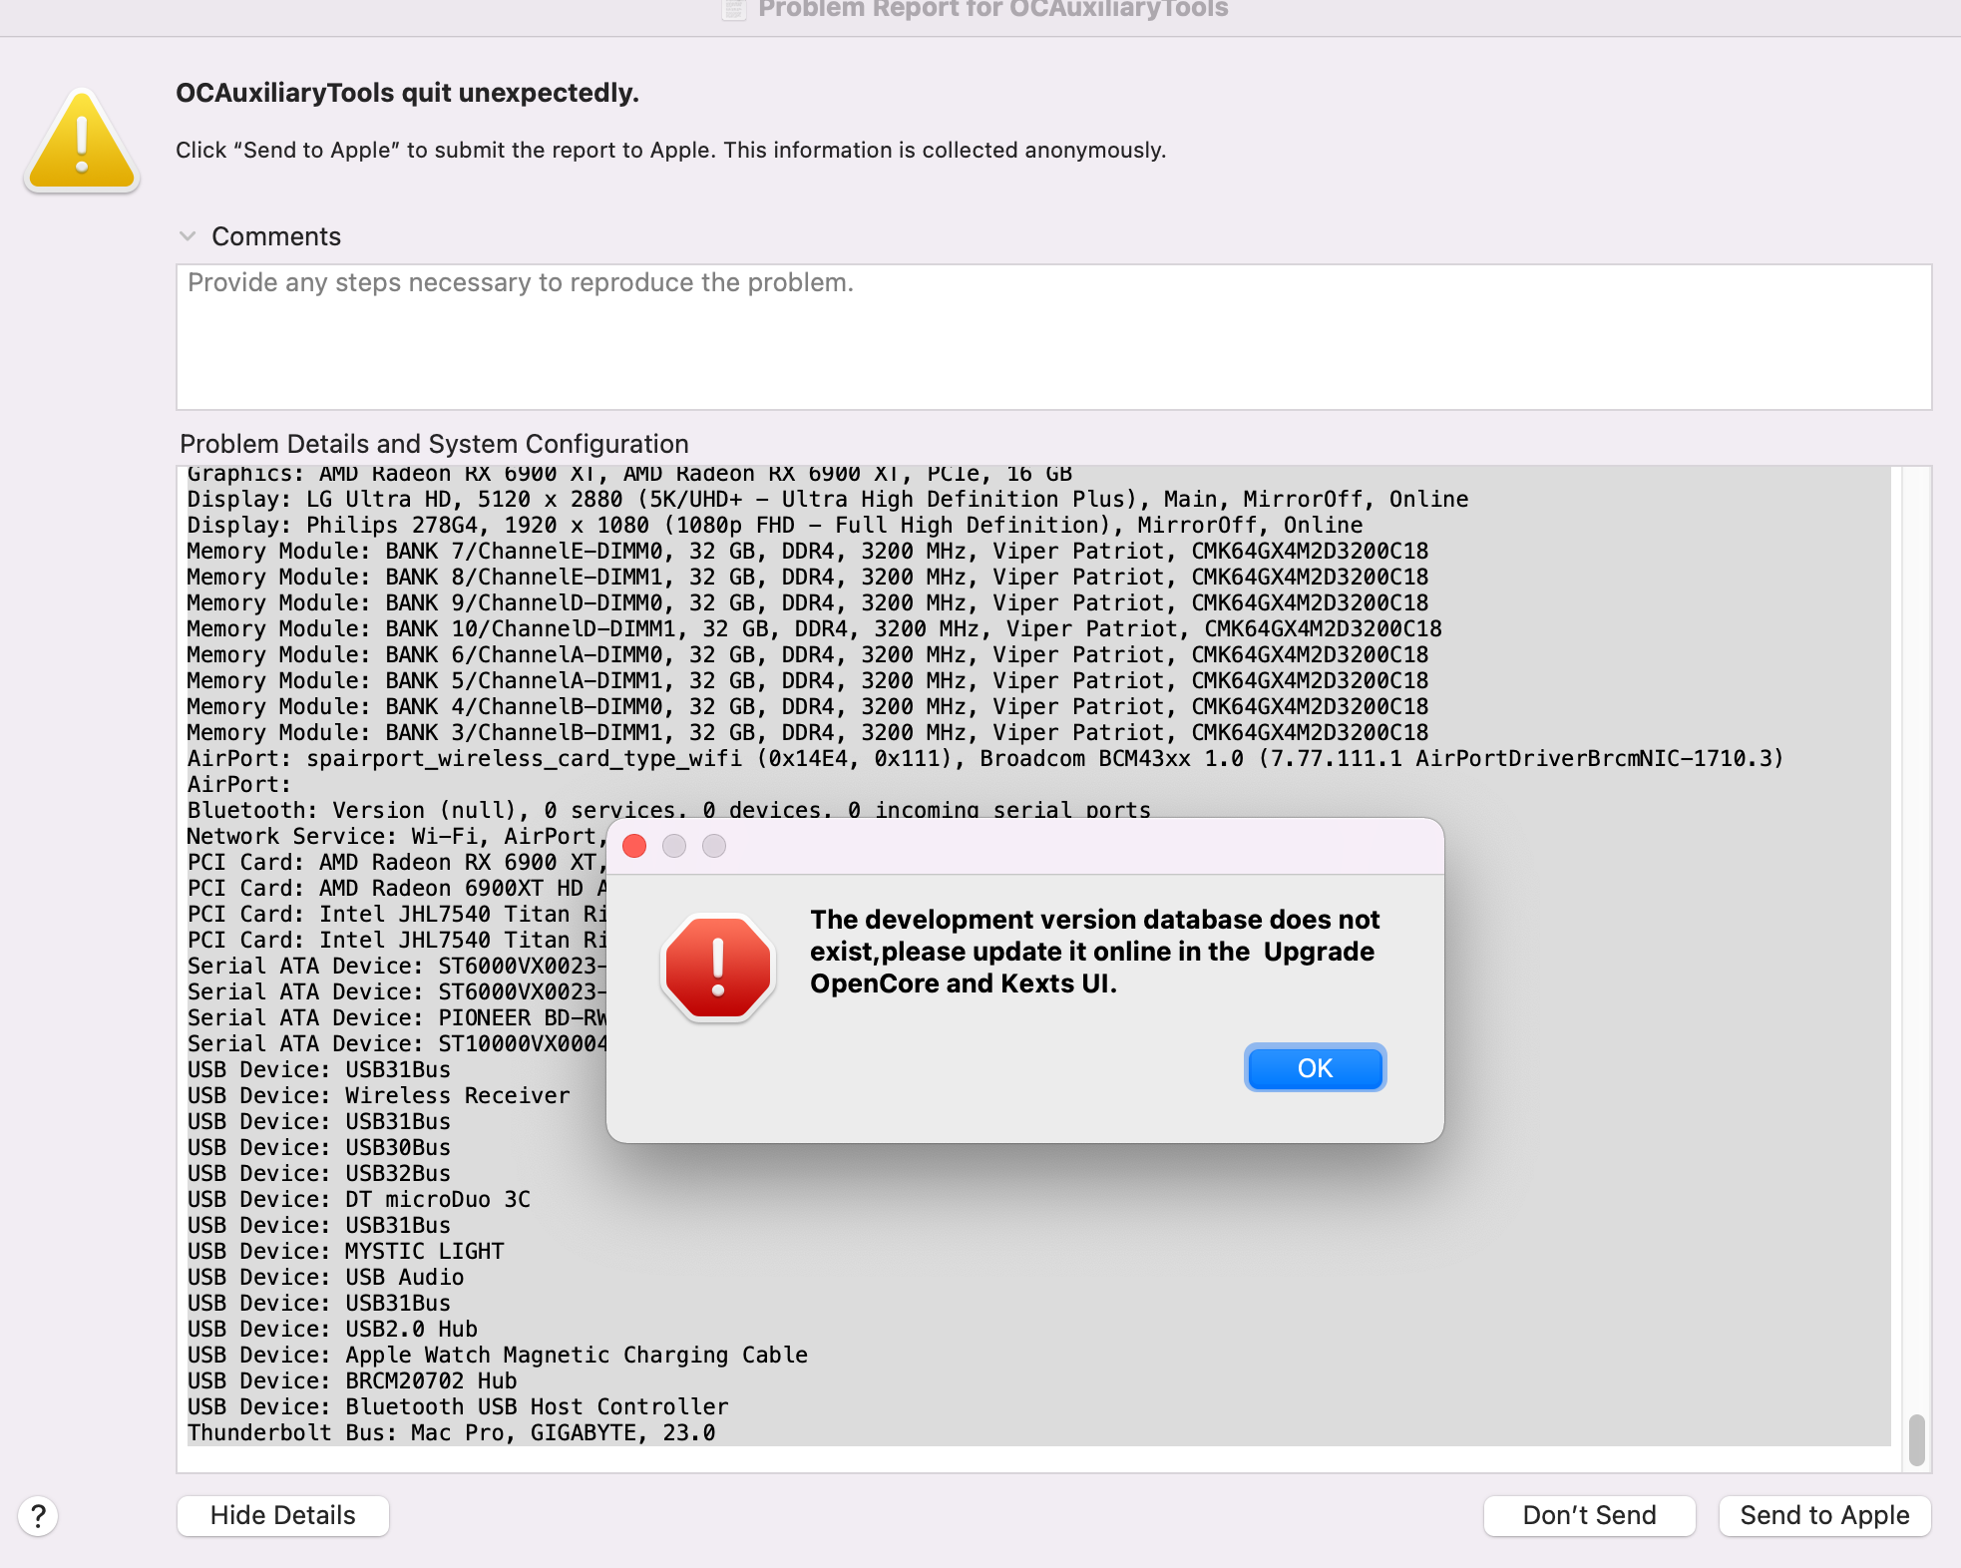Image resolution: width=1961 pixels, height=1568 pixels.
Task: Click the Hide Details button
Action: 282,1515
